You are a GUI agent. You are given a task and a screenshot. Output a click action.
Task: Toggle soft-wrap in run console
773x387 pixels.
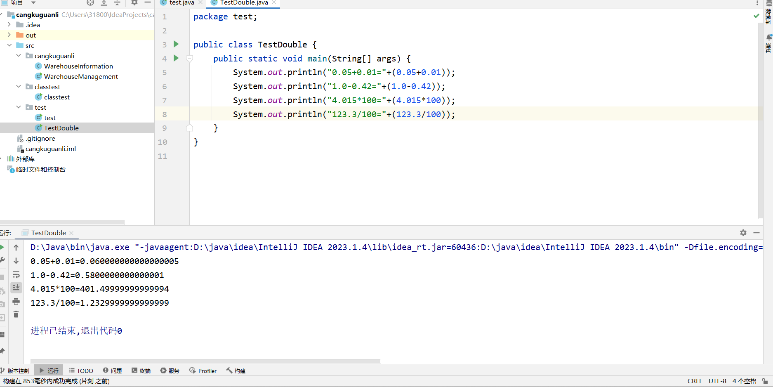[x=16, y=274]
